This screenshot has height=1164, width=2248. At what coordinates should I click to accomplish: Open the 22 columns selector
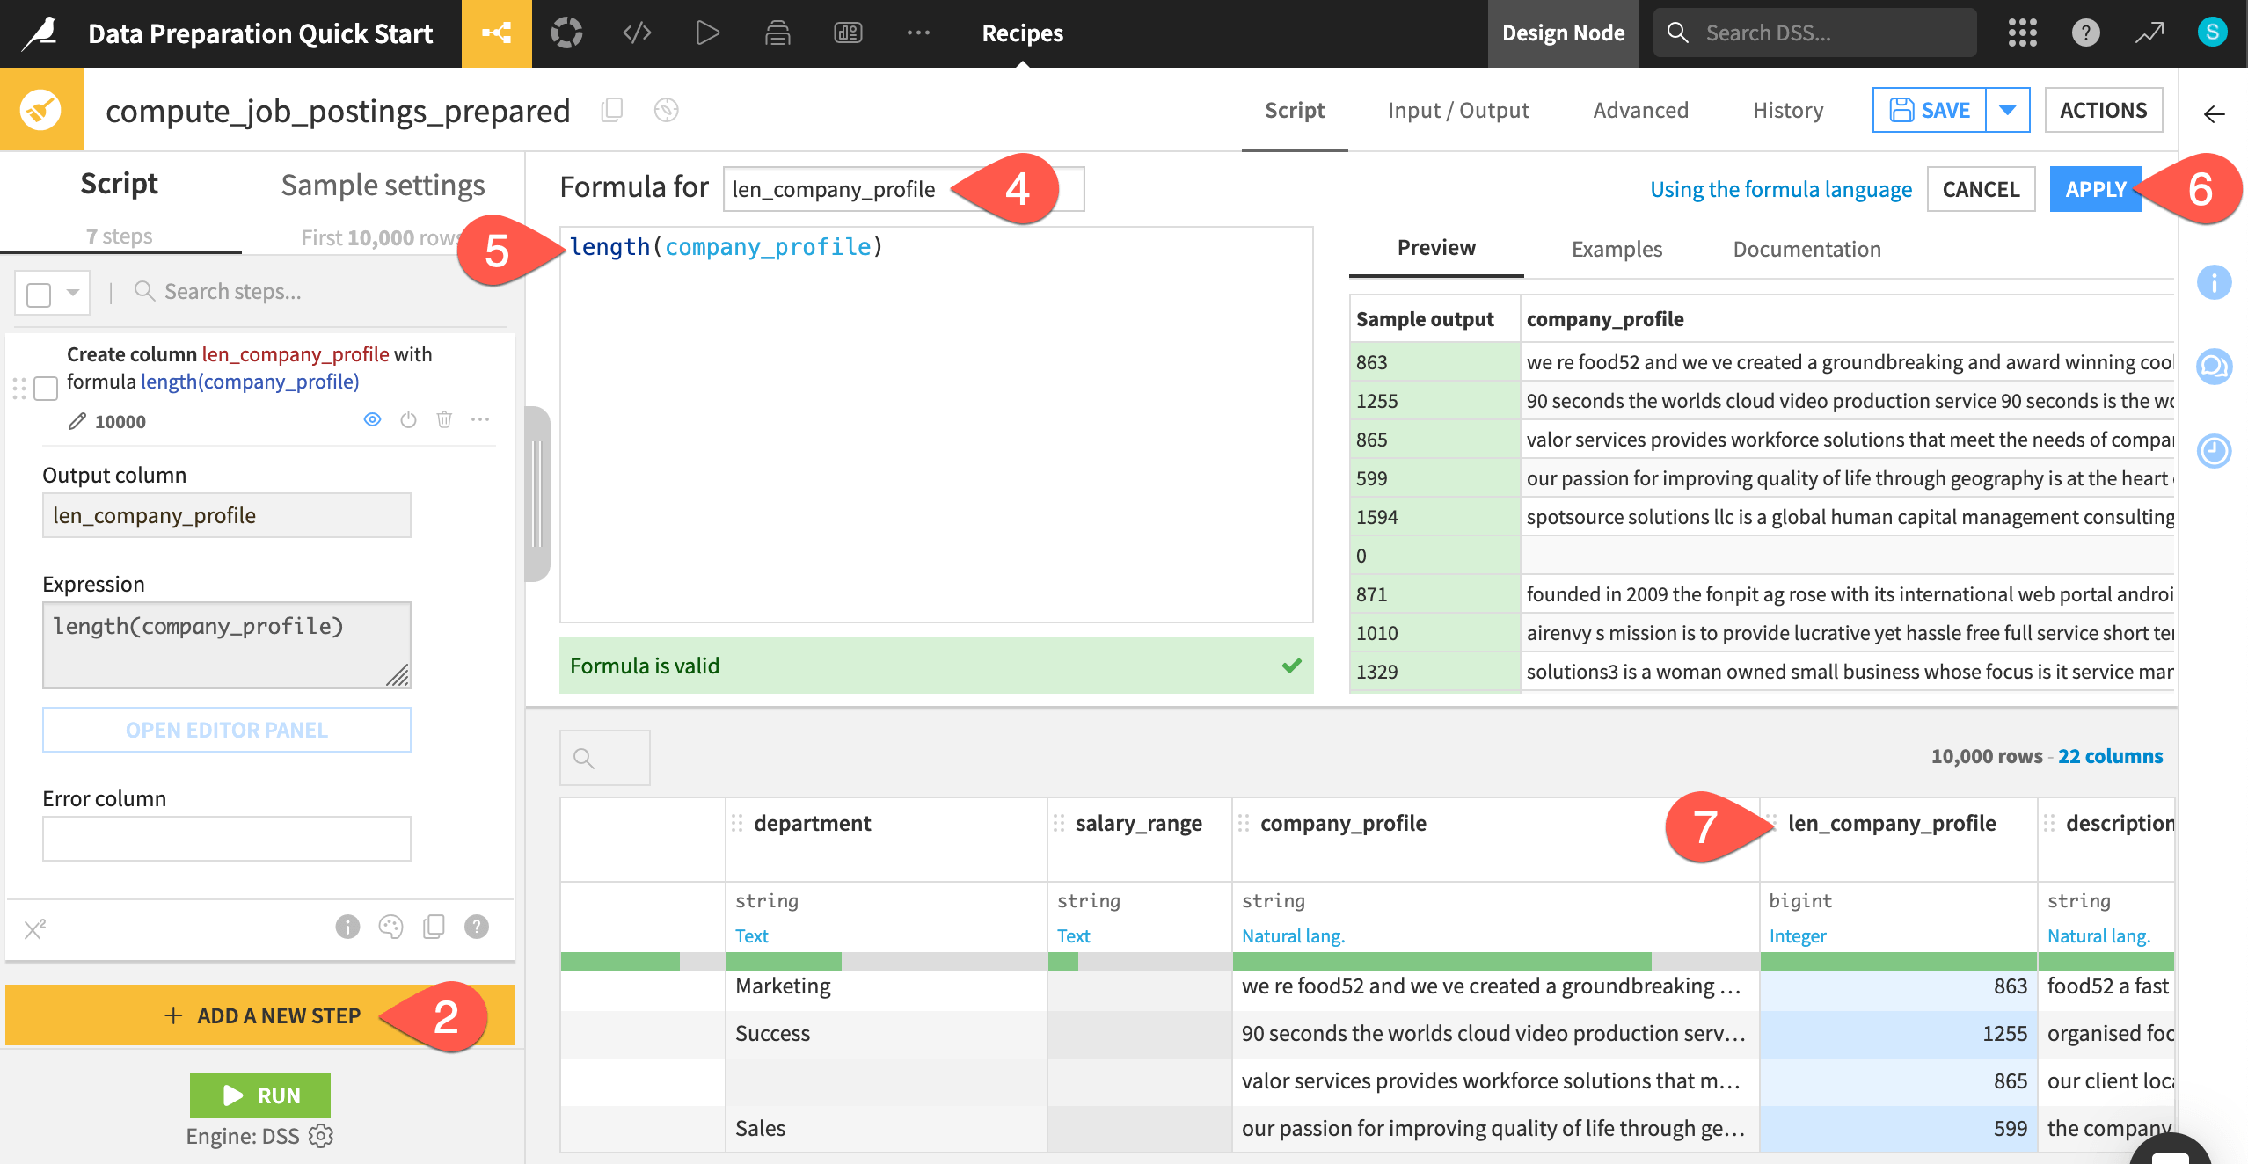(x=2110, y=756)
